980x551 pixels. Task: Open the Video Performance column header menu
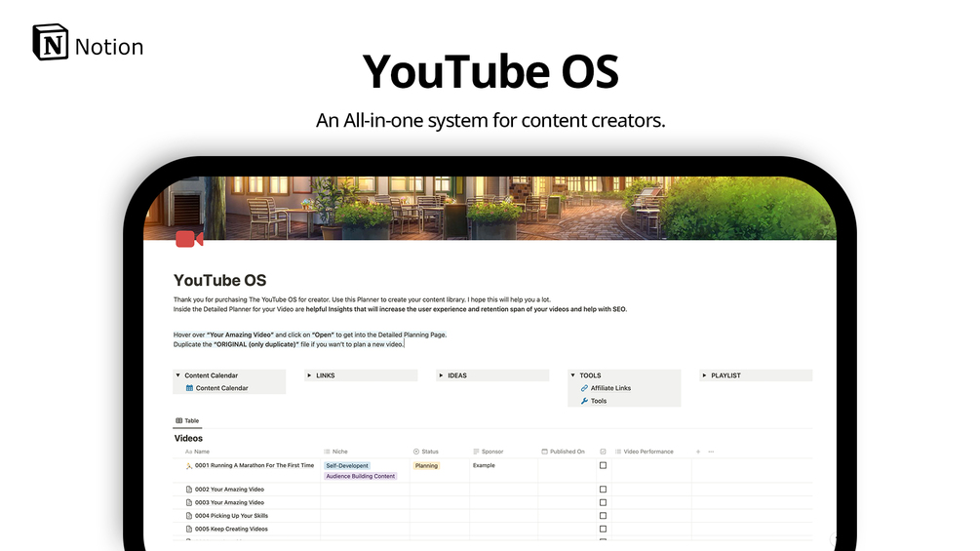(x=645, y=452)
